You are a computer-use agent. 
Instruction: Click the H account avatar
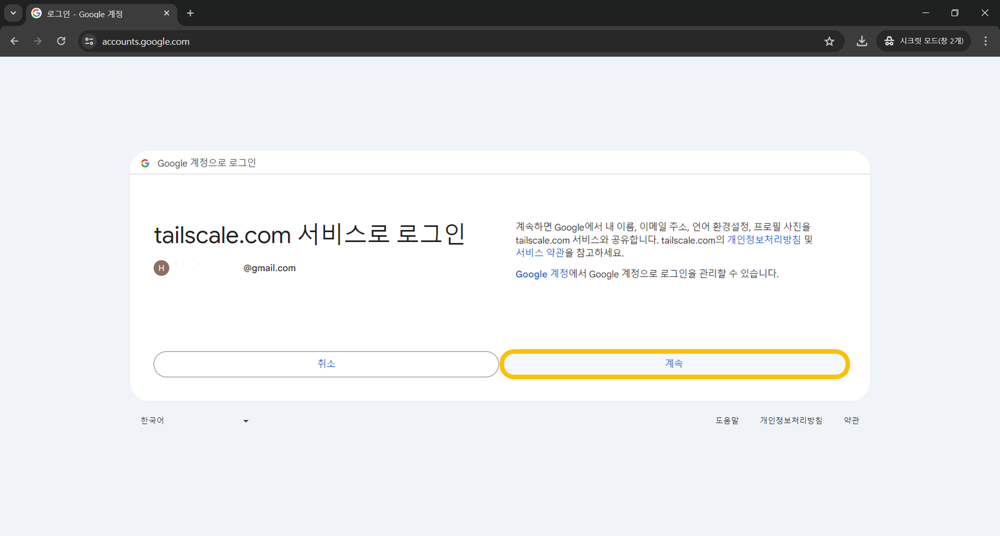click(x=161, y=268)
